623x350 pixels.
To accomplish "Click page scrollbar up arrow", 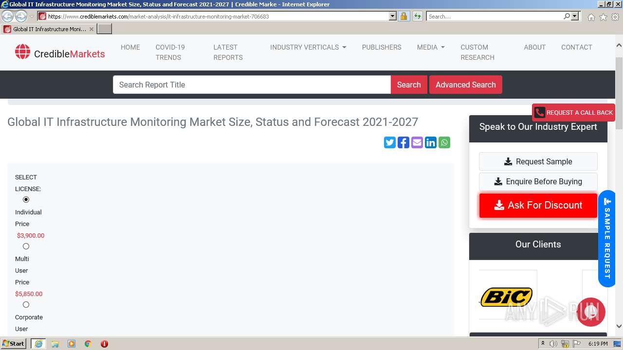I will point(619,46).
